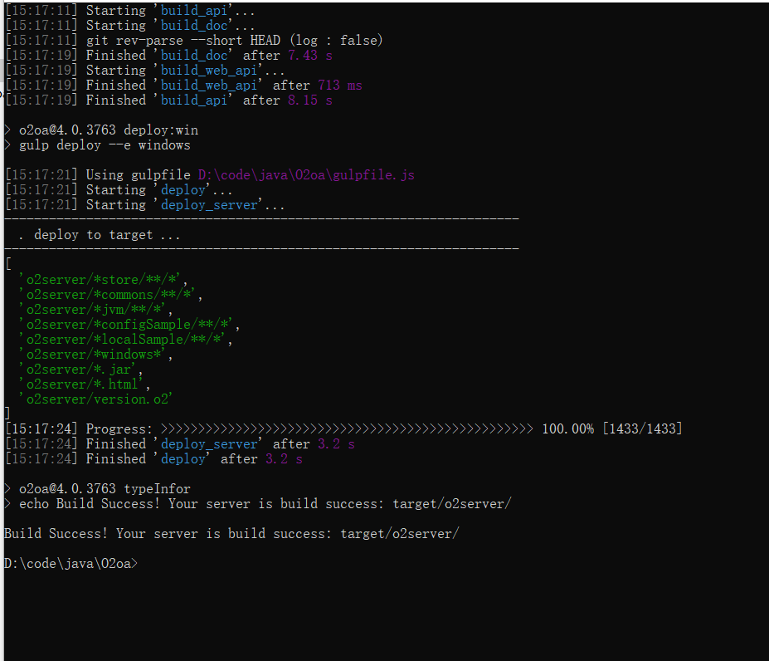Click the 'o2oa@4.0.3763 deploy:win' line
The image size is (769, 661).
tap(109, 130)
